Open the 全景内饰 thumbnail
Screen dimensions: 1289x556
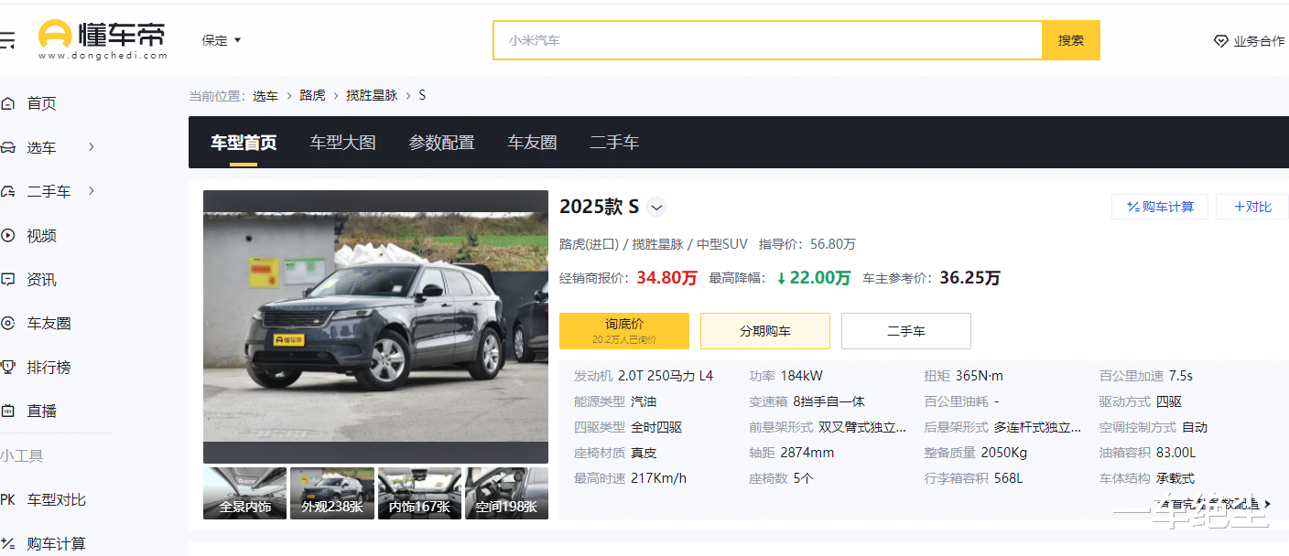(244, 493)
